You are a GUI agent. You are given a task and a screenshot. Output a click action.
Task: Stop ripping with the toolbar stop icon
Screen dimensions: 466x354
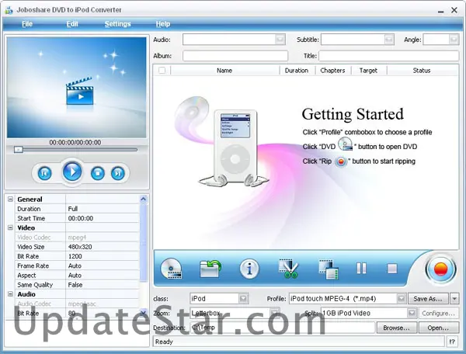[392, 269]
